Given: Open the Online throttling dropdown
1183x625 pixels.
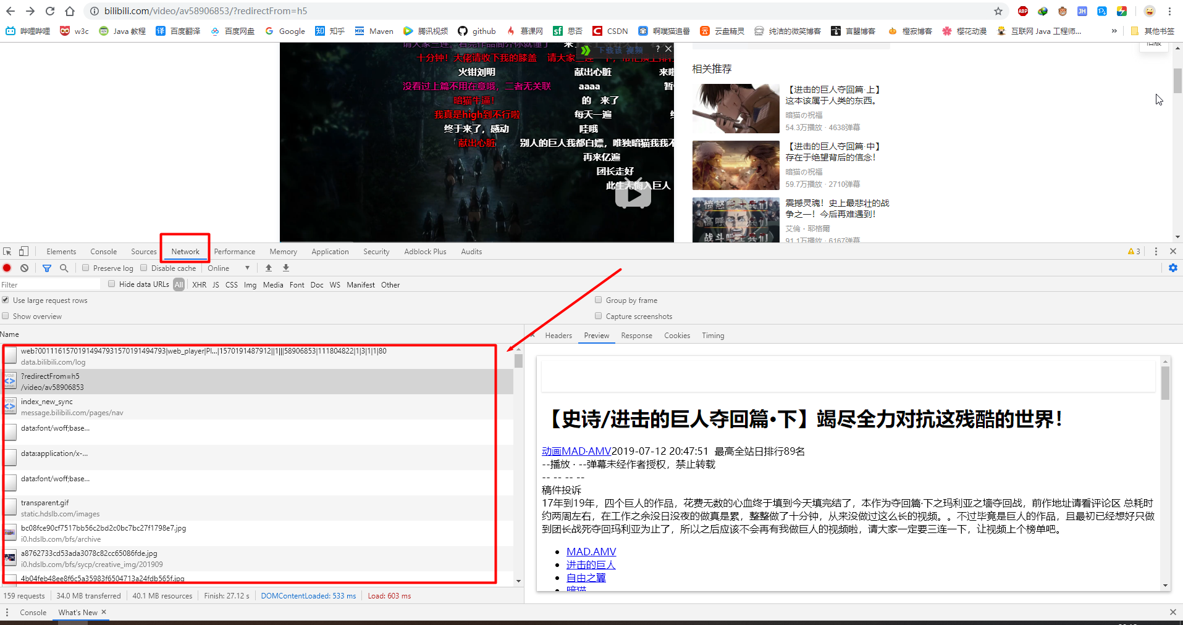Looking at the screenshot, I should click(x=229, y=268).
